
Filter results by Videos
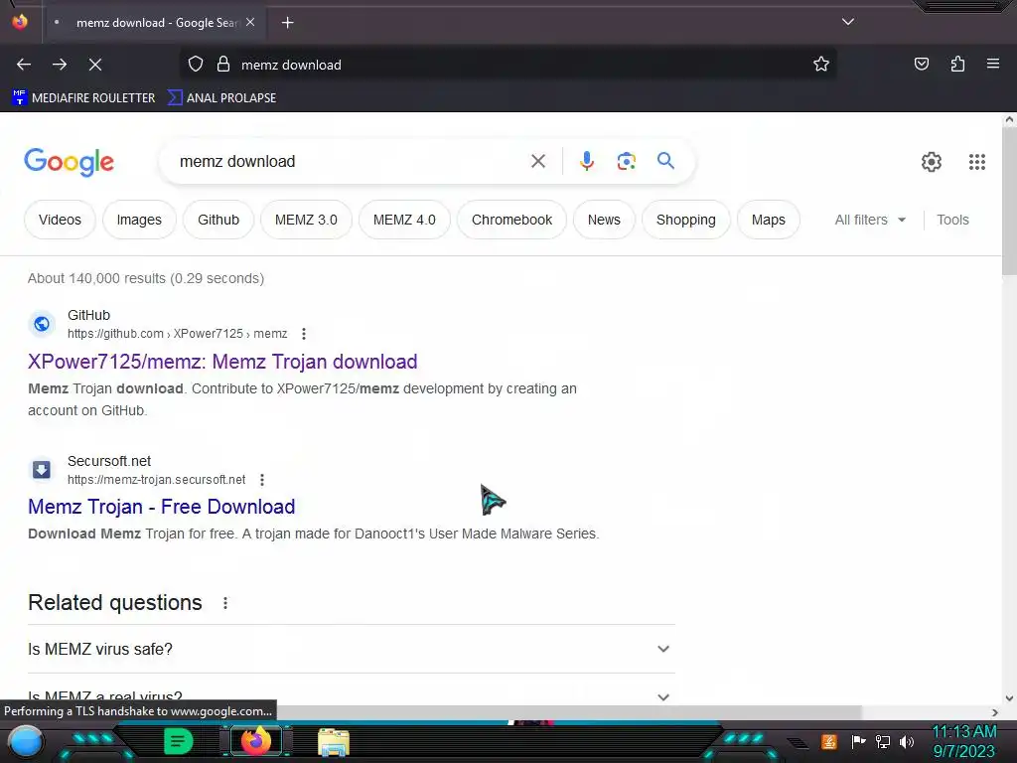[x=60, y=220]
